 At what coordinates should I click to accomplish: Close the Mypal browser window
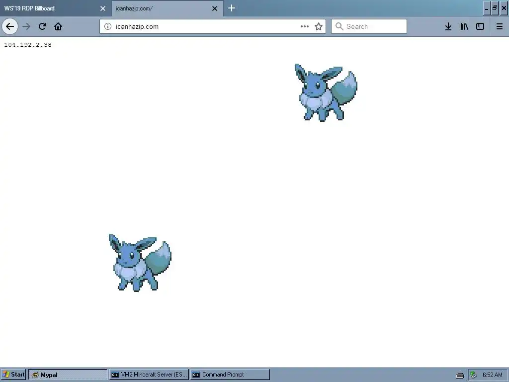504,8
